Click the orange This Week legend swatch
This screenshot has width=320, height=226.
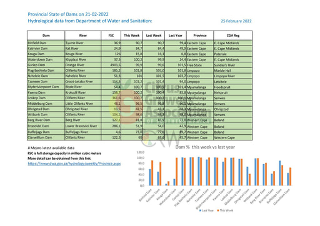pos(218,210)
